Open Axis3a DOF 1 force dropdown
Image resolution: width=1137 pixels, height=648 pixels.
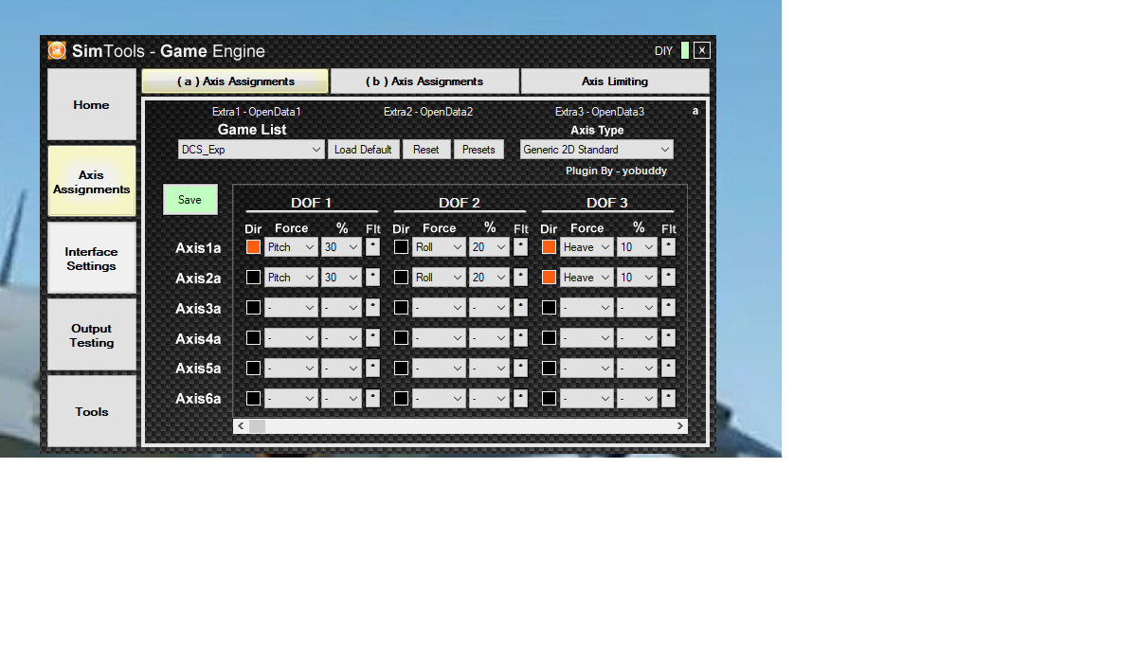pyautogui.click(x=291, y=308)
